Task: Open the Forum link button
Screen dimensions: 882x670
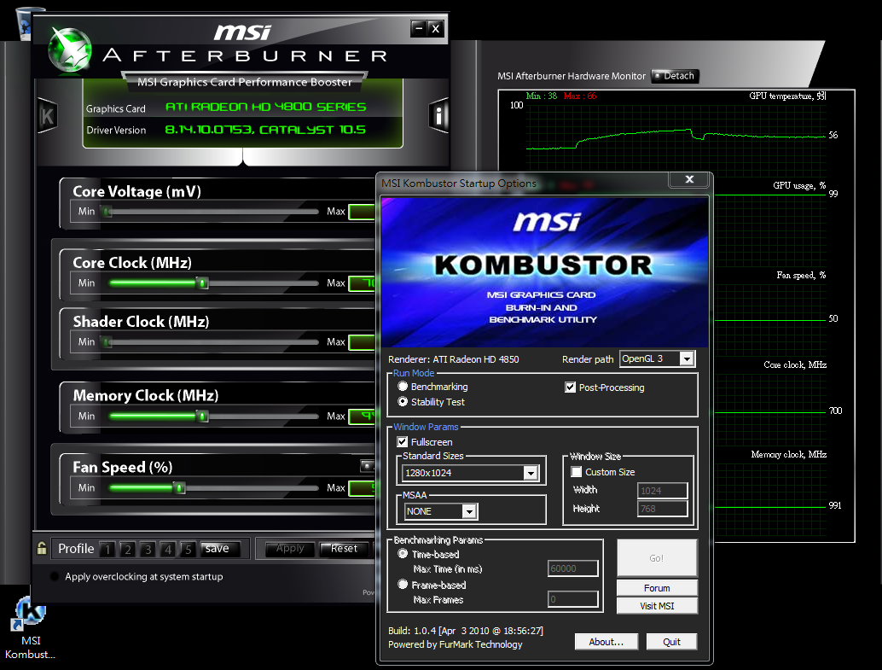Action: (x=657, y=588)
